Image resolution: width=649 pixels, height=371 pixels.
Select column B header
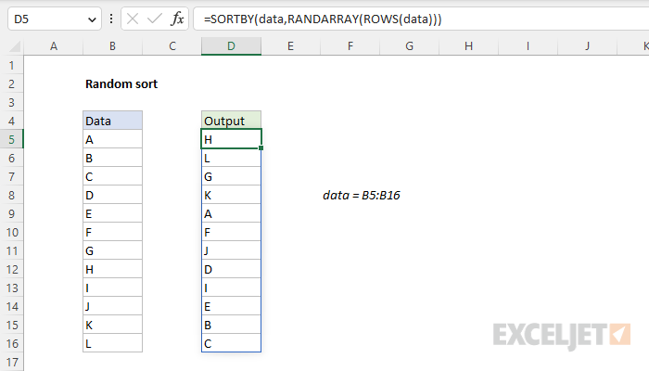[x=112, y=46]
